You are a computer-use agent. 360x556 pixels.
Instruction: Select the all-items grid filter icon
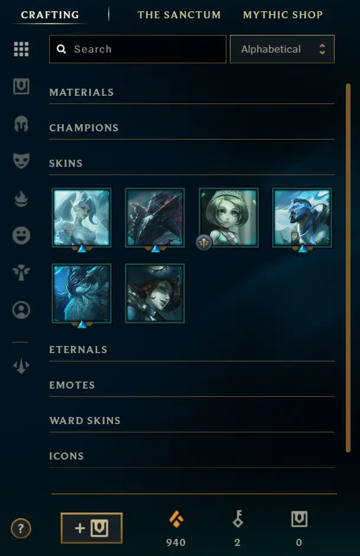pos(21,49)
